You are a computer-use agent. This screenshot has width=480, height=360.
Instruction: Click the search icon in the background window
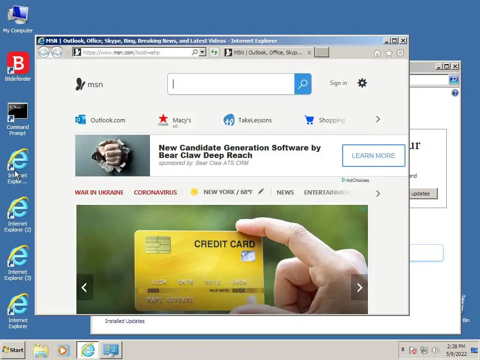click(x=454, y=80)
